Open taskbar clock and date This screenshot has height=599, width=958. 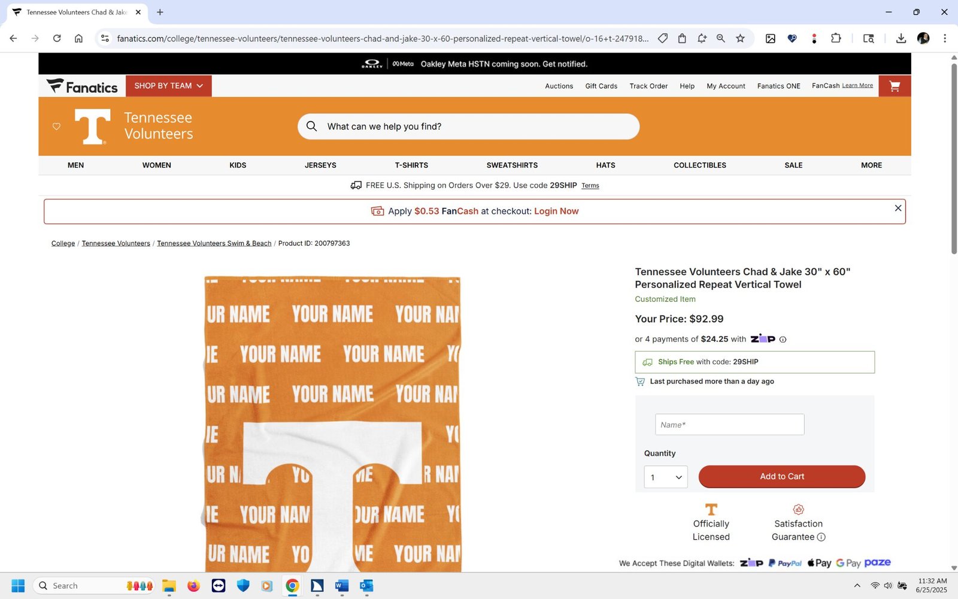(x=932, y=586)
